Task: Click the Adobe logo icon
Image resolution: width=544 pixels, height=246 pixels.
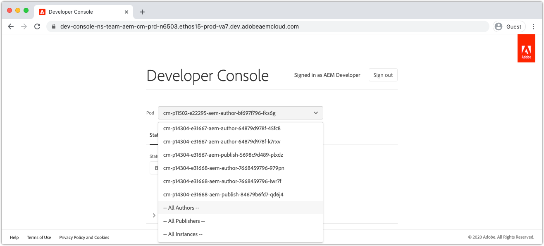Action: [x=526, y=48]
